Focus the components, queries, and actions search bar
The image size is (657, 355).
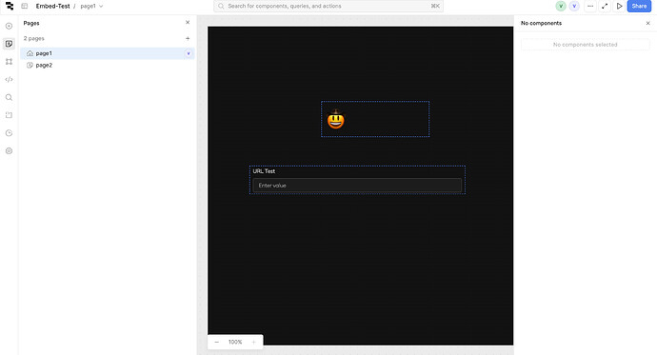[x=328, y=6]
